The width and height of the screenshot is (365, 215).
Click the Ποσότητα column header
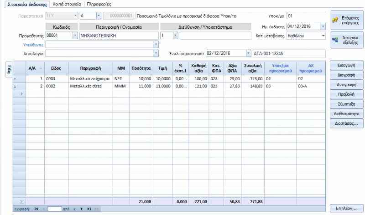(141, 68)
